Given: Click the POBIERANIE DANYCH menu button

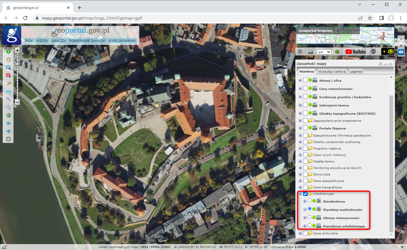Looking at the screenshot, I should (x=87, y=41).
